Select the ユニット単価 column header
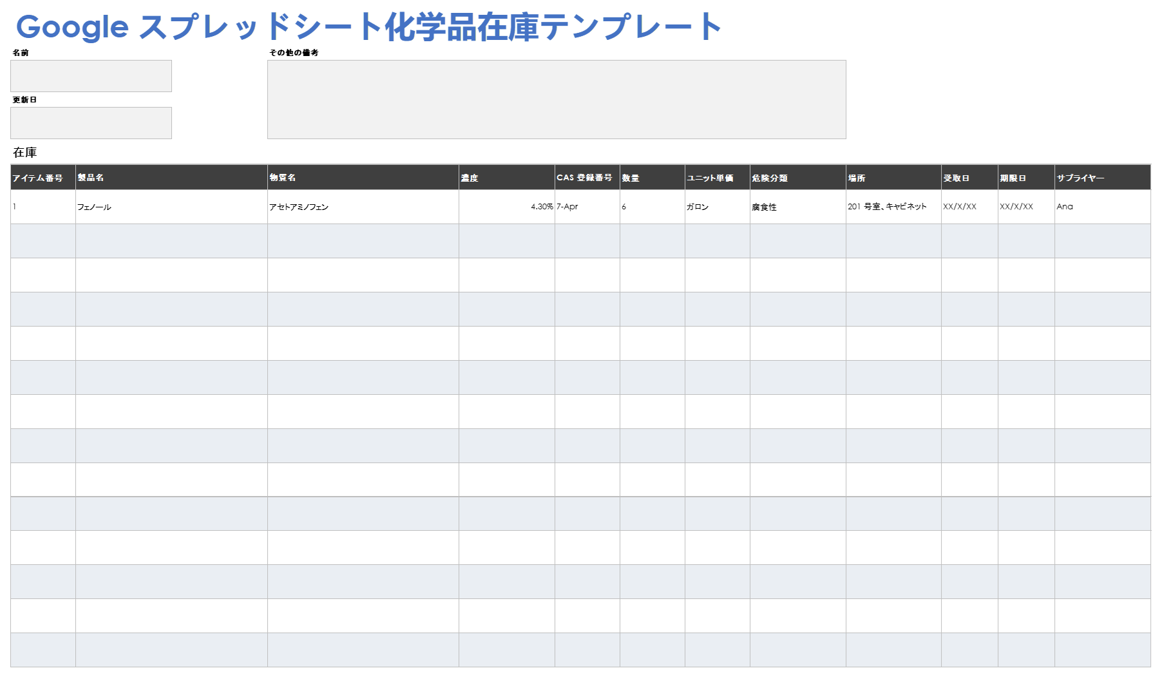This screenshot has width=1162, height=677. [x=718, y=177]
